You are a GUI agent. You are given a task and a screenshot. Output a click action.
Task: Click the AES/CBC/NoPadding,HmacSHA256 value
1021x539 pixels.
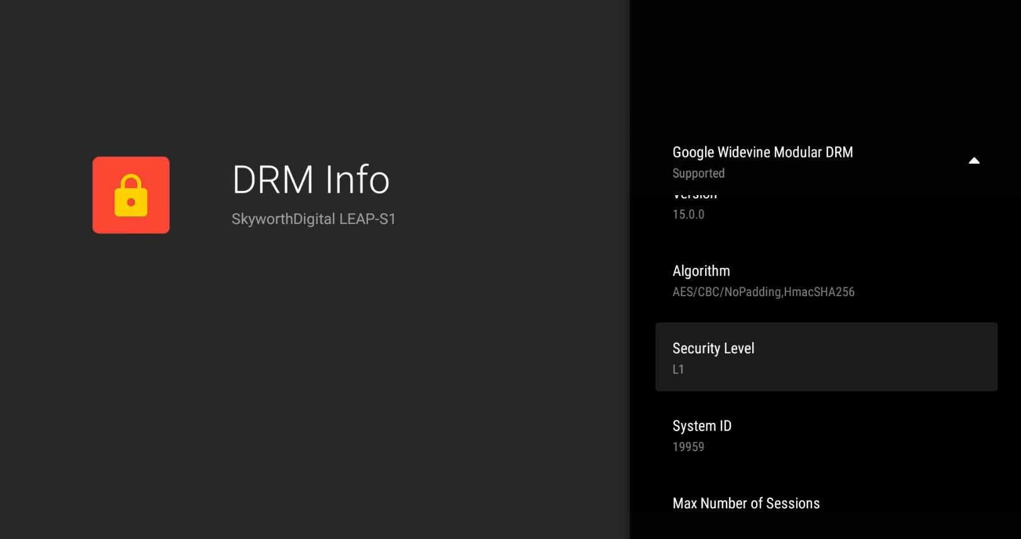764,292
